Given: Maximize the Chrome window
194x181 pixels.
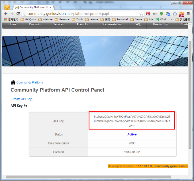Looking at the screenshot, I should coord(180,3).
